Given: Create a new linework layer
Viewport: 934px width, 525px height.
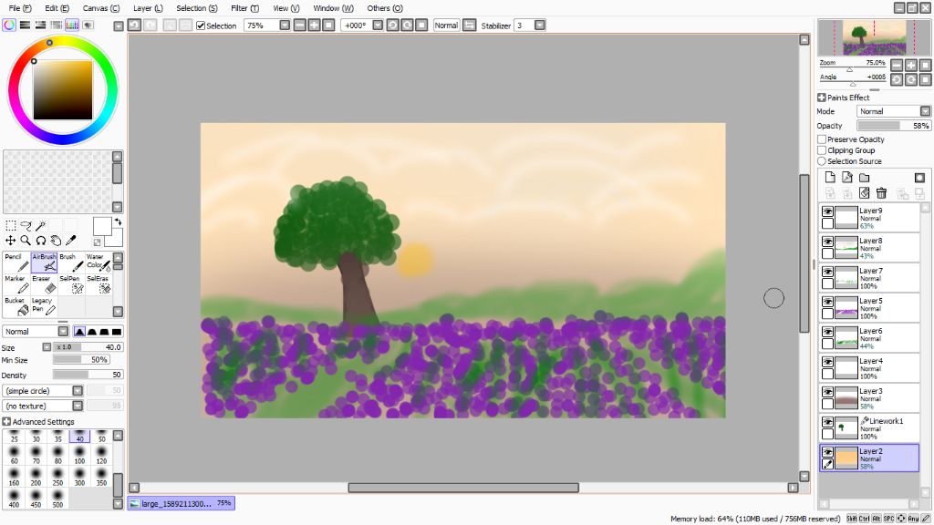Looking at the screenshot, I should click(847, 178).
